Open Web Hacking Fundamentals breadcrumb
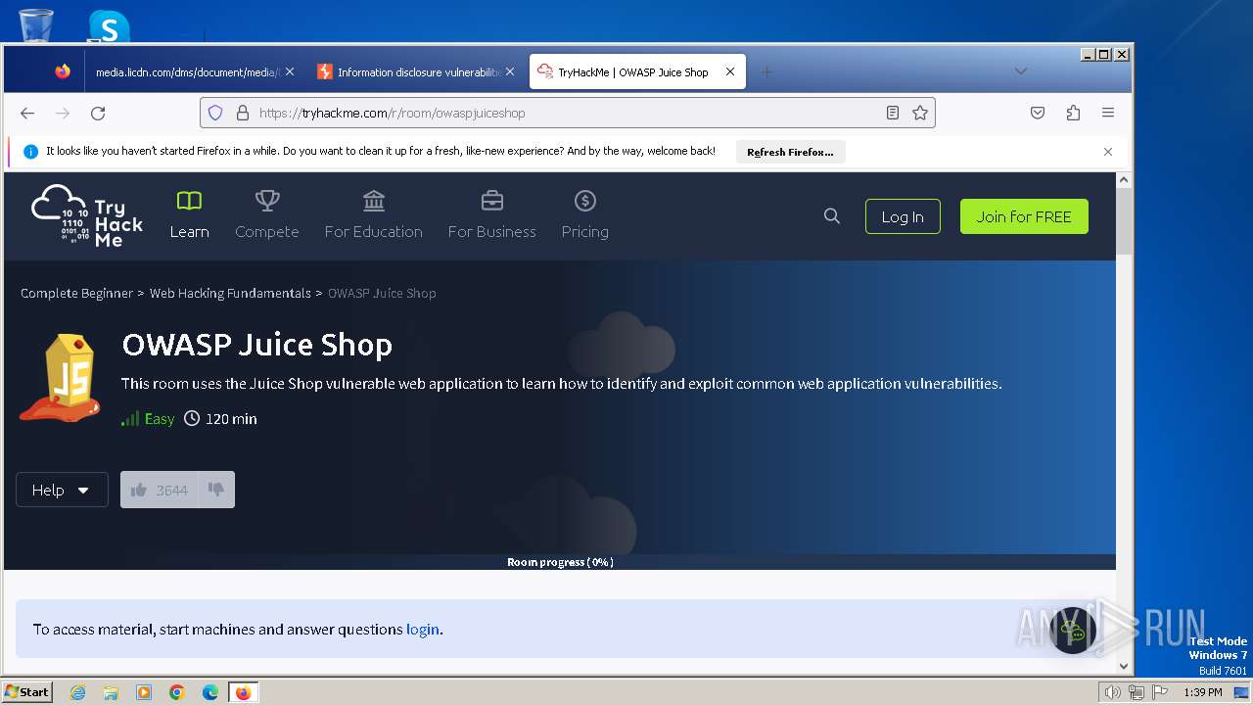 point(230,293)
